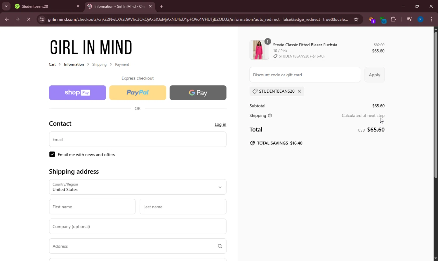Click Company (optional) field

coord(138,226)
